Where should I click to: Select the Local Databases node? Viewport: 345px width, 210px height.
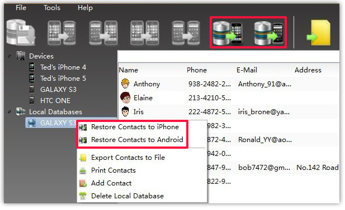55,112
